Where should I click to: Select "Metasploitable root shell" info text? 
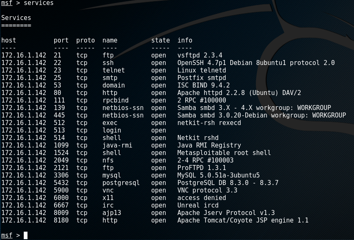224,152
